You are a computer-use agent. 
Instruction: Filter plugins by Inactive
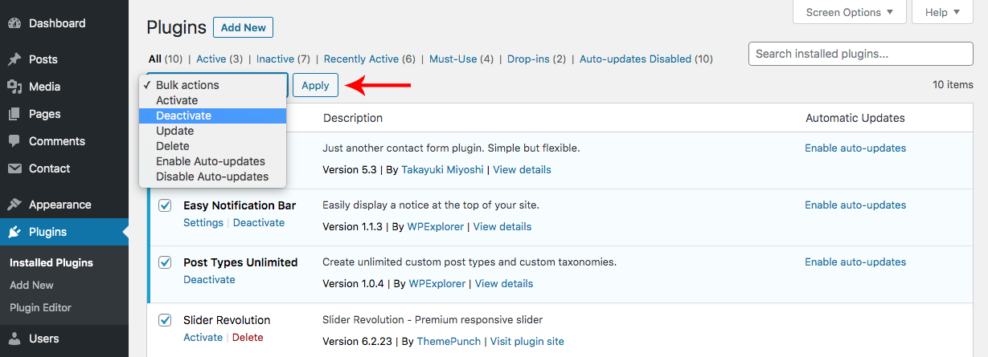275,59
